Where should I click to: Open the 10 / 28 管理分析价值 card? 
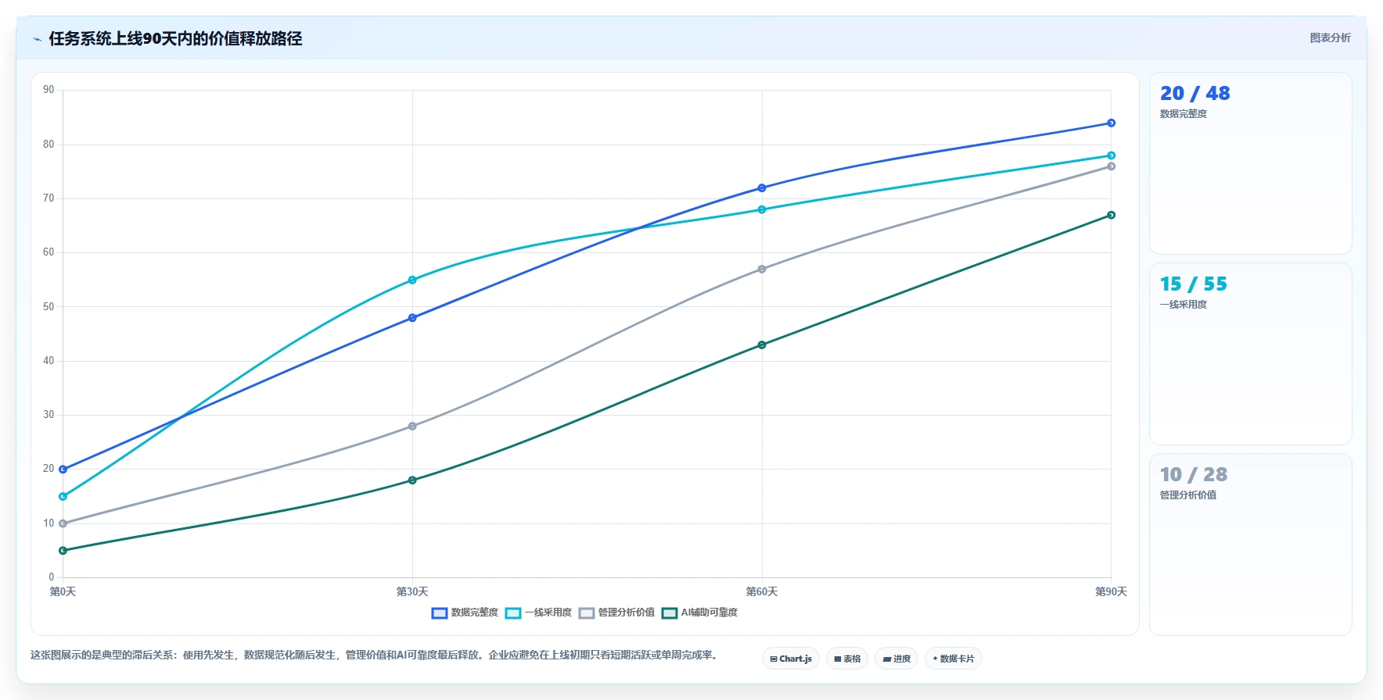pos(1250,545)
